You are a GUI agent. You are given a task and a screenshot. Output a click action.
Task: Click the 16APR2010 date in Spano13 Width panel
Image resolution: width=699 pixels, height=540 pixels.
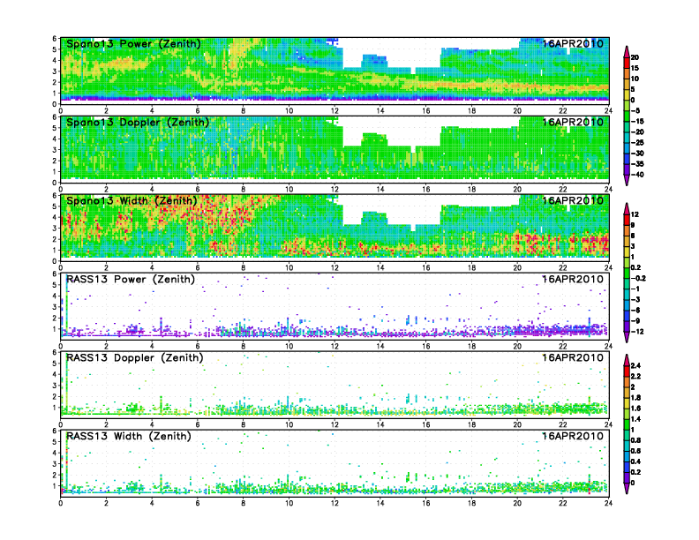[x=573, y=200]
